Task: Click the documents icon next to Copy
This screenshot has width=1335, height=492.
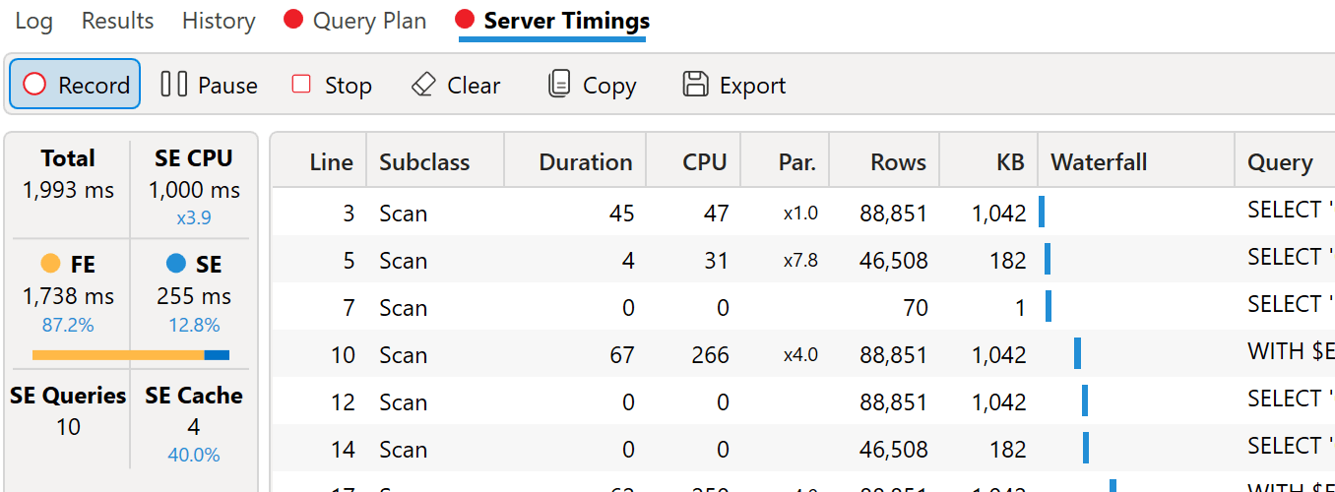Action: (559, 84)
